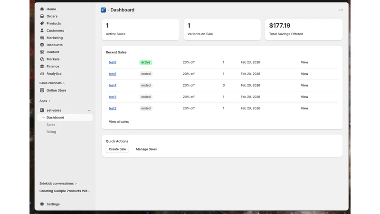Image resolution: width=380 pixels, height=214 pixels.
Task: Click Feb 23, 2026 date in test6 row
Action: point(250,62)
